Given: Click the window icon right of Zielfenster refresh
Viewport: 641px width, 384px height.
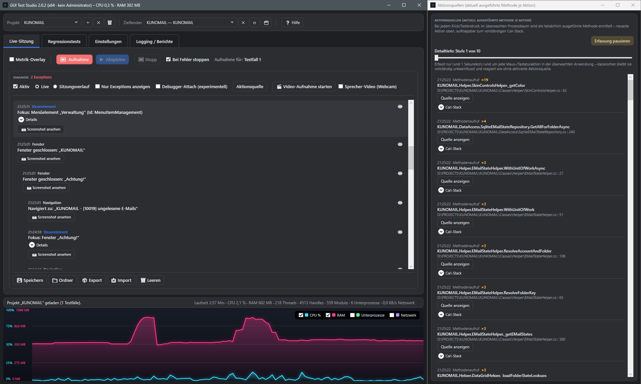Looking at the screenshot, I should coord(266,23).
